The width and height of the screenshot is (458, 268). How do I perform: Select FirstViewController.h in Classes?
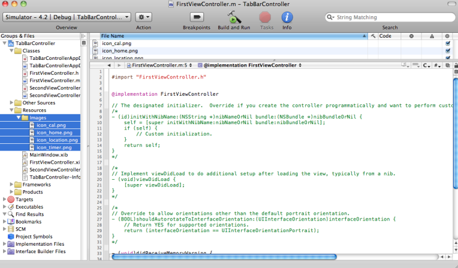(x=54, y=73)
